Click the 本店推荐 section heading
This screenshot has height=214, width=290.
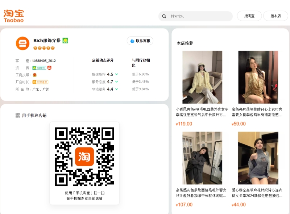point(185,43)
